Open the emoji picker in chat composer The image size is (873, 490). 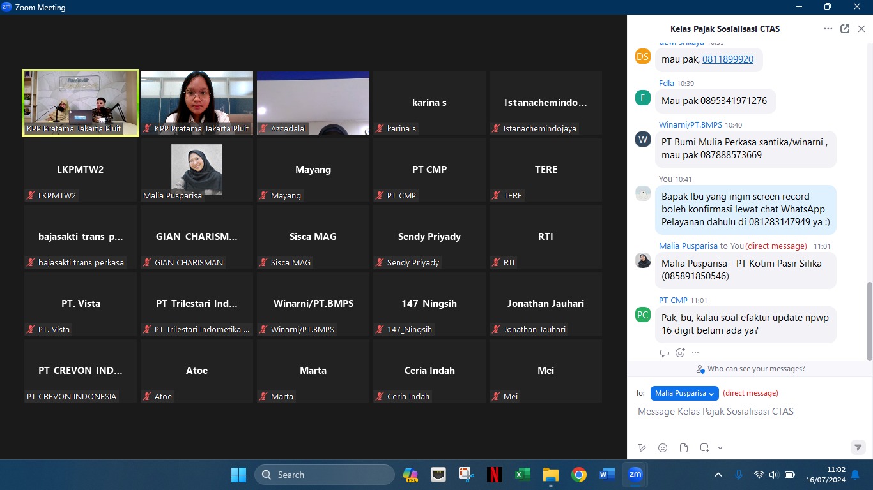[663, 448]
